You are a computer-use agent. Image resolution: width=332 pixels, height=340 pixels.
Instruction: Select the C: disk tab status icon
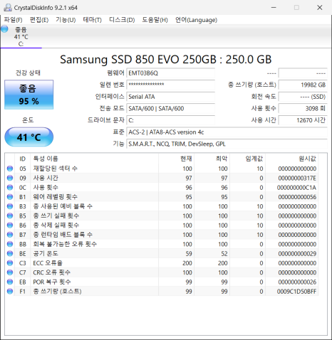coord(4,29)
